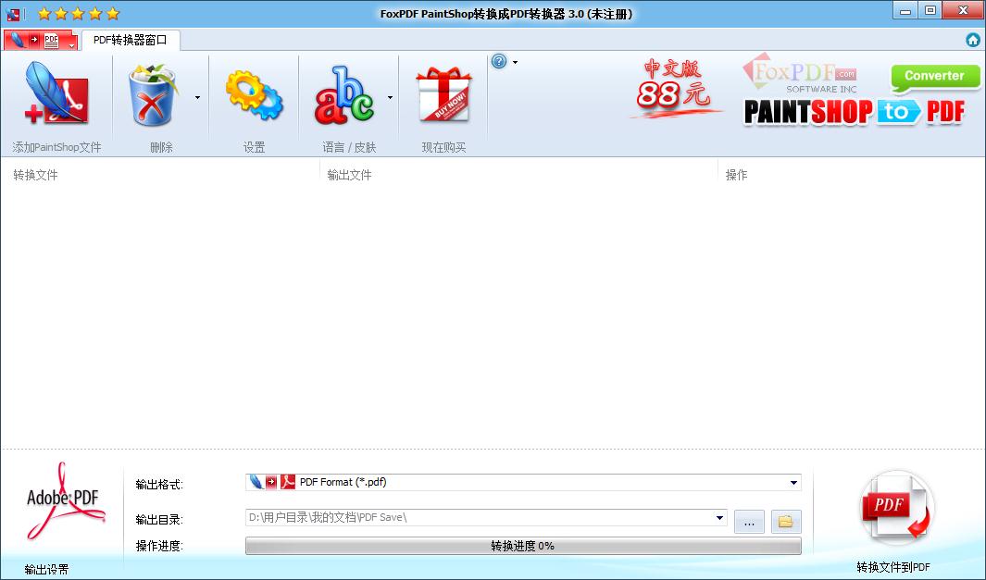Start conversion via the red PDF icon
The image size is (986, 580).
pyautogui.click(x=895, y=507)
